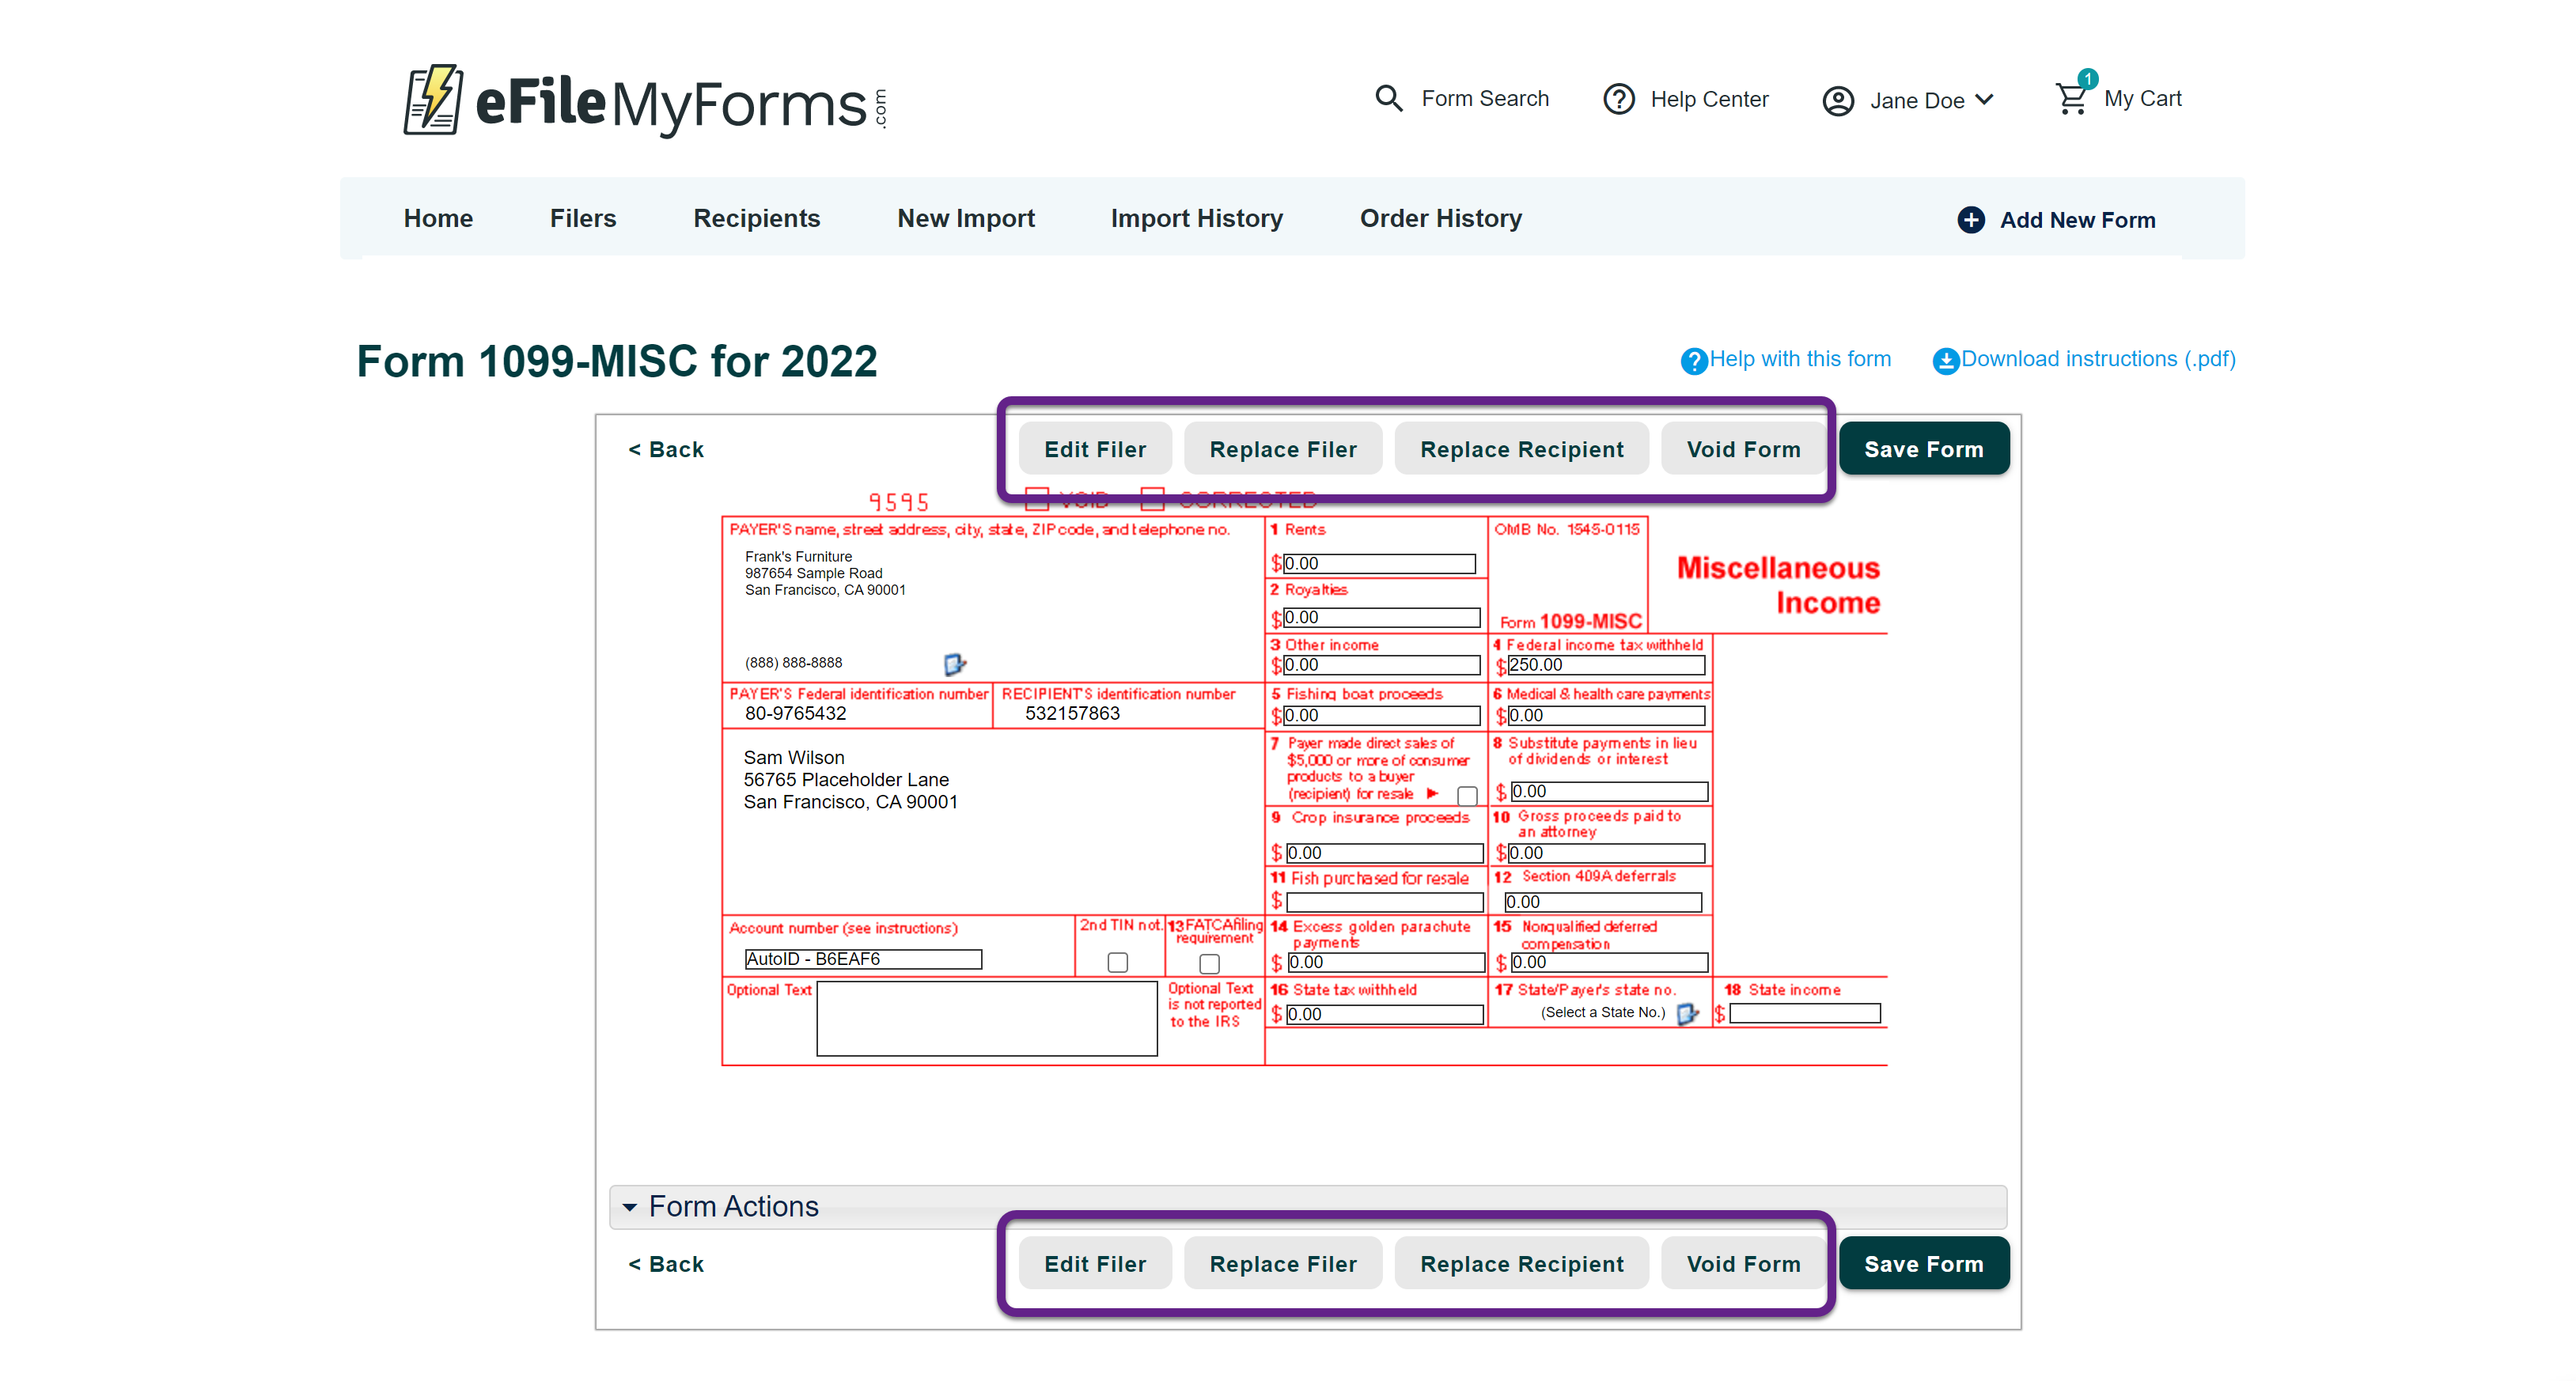The image size is (2576, 1381).
Task: Click the state number select edit icon
Action: coord(1687,1014)
